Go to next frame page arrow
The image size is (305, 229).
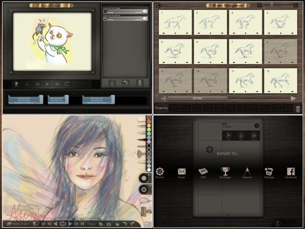point(293,98)
